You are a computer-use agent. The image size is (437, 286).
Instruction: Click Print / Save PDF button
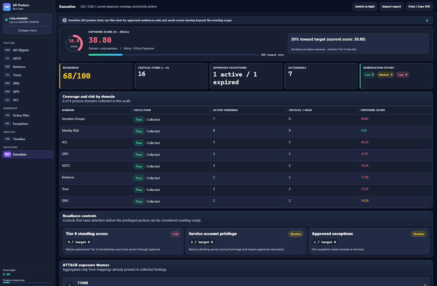pos(419,6)
